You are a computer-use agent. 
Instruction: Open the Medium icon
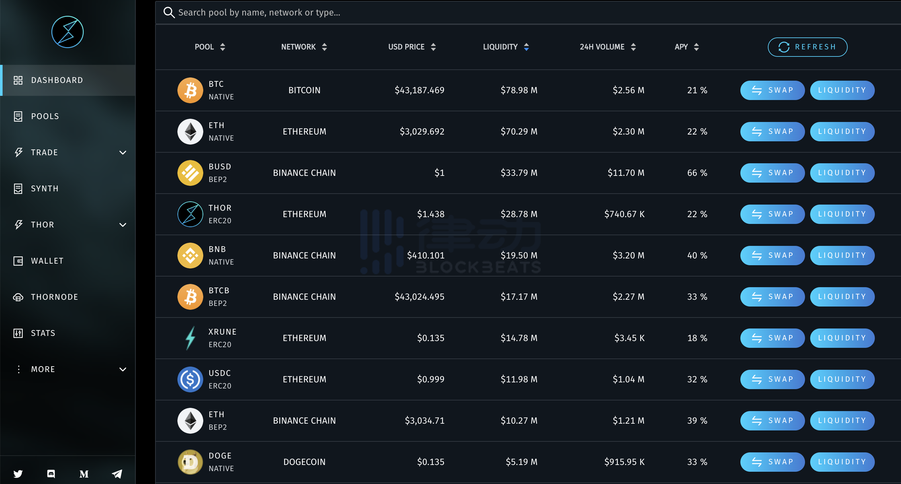point(84,474)
